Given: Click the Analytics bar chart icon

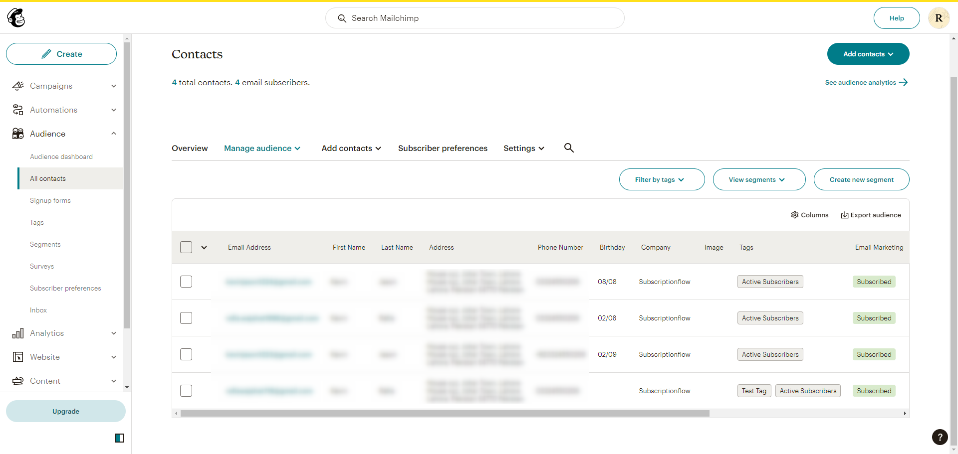Looking at the screenshot, I should coord(18,333).
